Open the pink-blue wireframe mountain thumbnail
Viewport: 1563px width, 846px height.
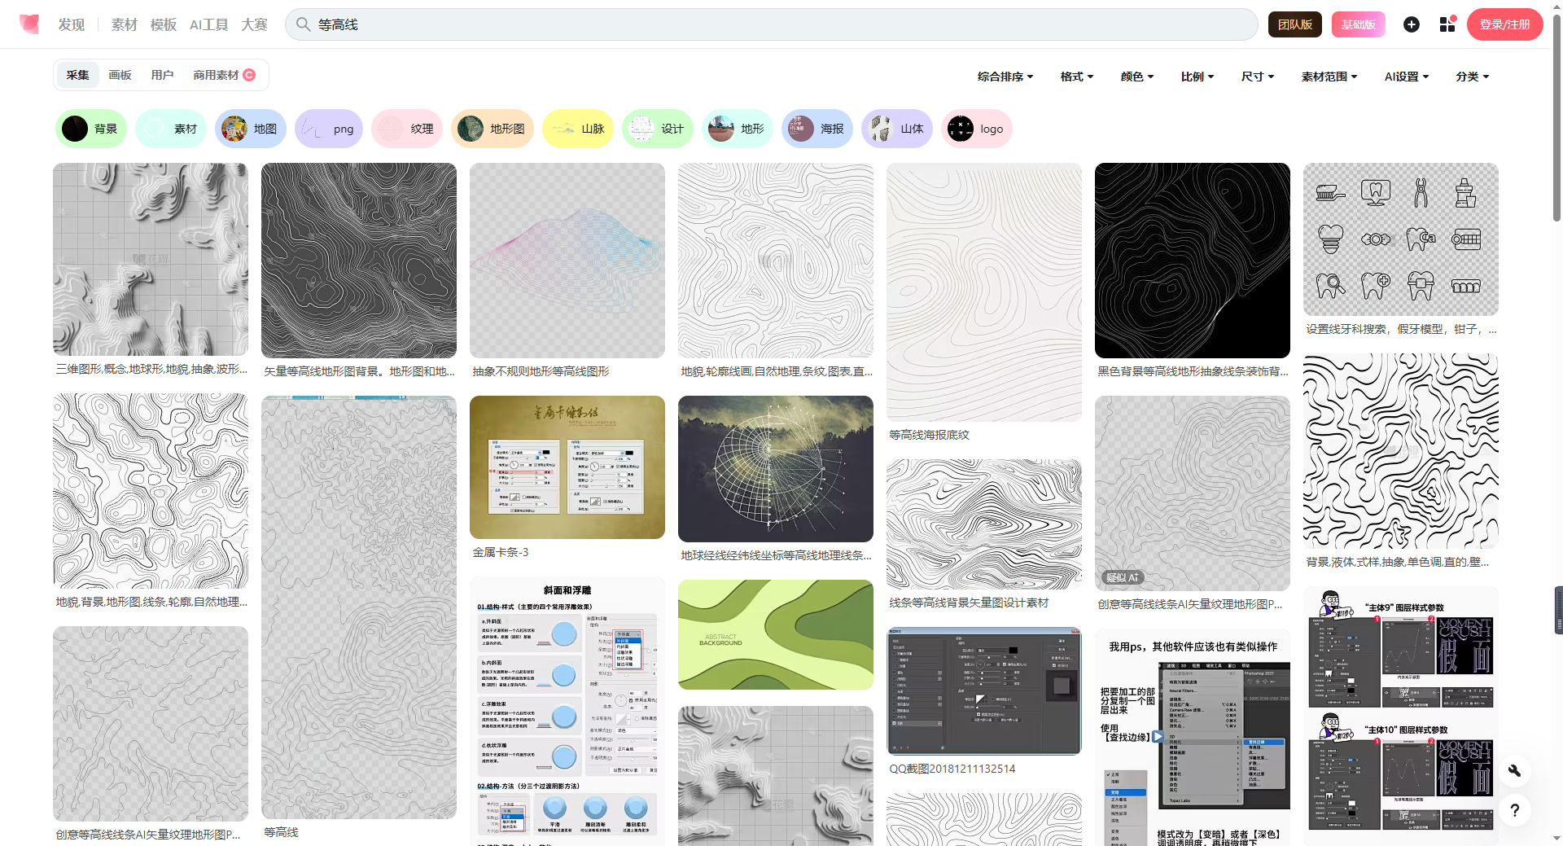tap(567, 261)
